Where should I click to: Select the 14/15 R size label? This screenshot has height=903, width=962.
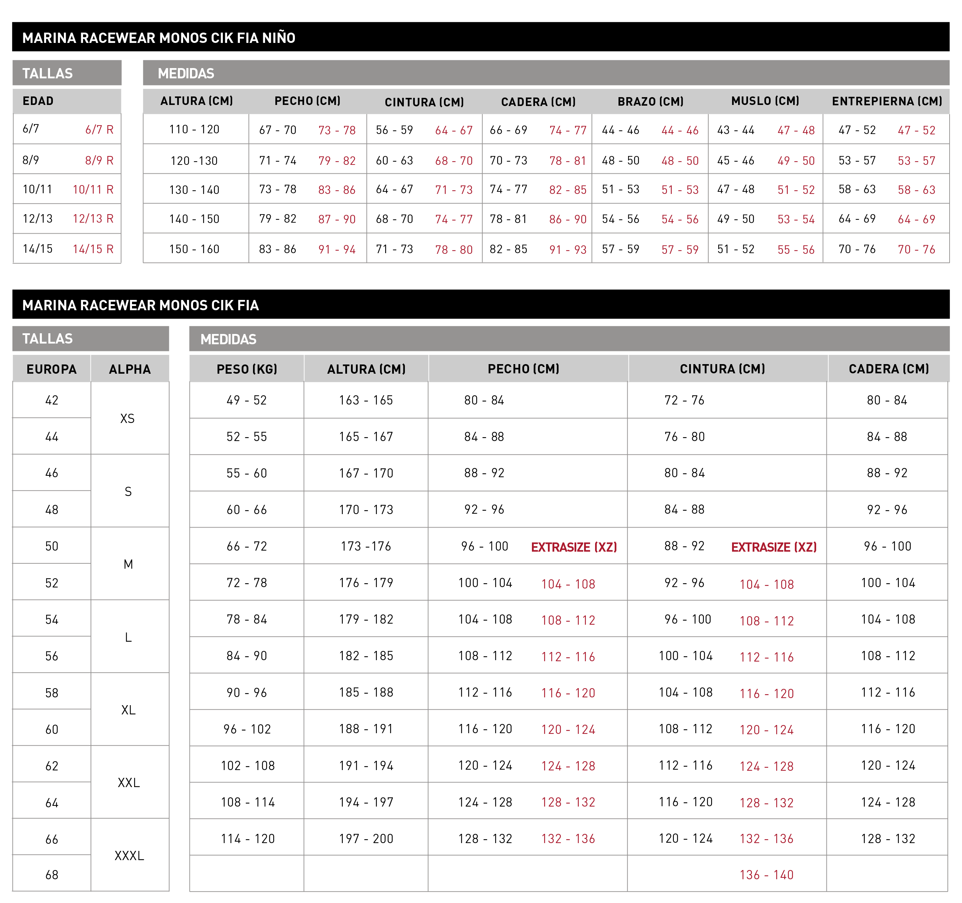click(93, 249)
